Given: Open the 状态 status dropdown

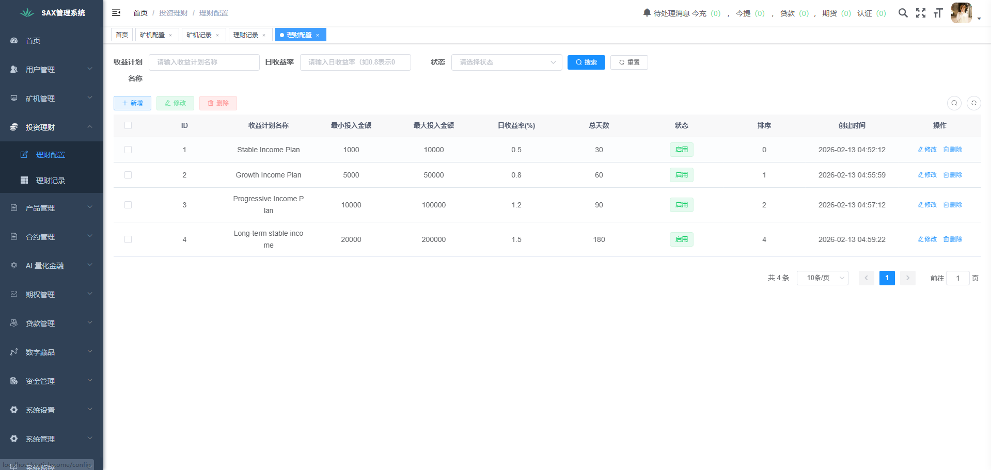Looking at the screenshot, I should pyautogui.click(x=506, y=62).
